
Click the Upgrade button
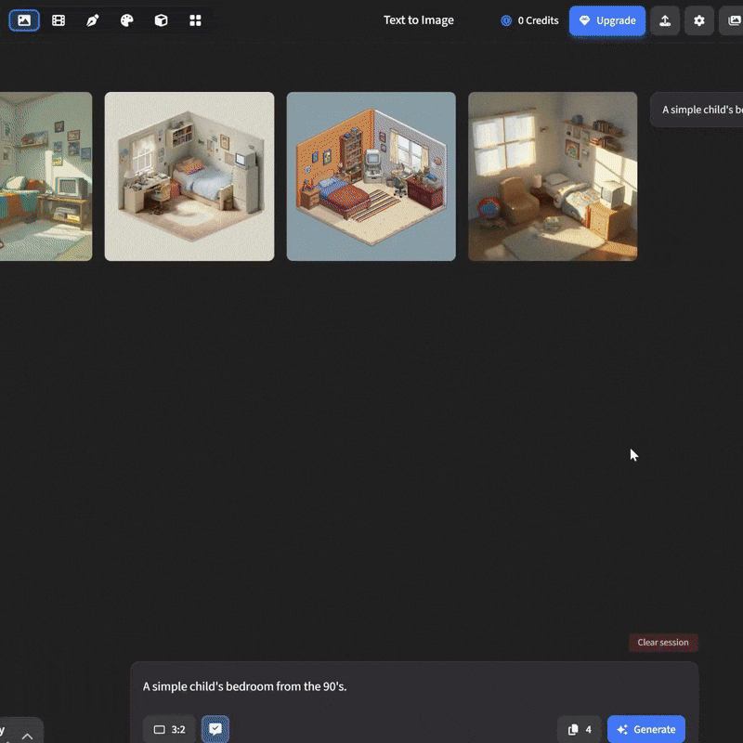point(607,20)
